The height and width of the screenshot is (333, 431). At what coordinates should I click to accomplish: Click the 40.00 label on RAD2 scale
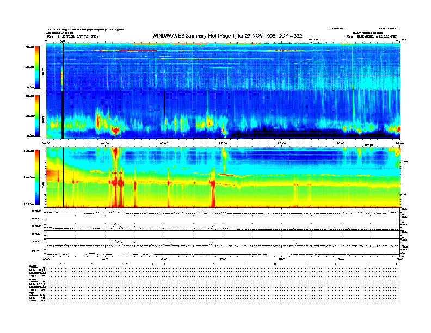[30, 47]
